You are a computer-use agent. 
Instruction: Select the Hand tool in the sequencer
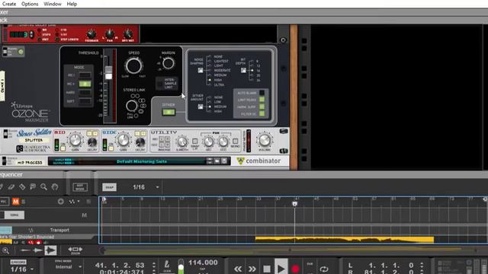[x=55, y=186]
